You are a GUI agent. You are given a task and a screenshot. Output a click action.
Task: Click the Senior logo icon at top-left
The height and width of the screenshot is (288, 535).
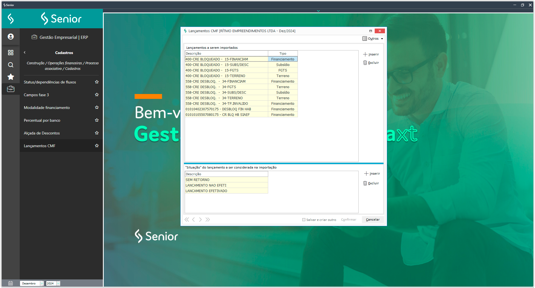click(11, 19)
